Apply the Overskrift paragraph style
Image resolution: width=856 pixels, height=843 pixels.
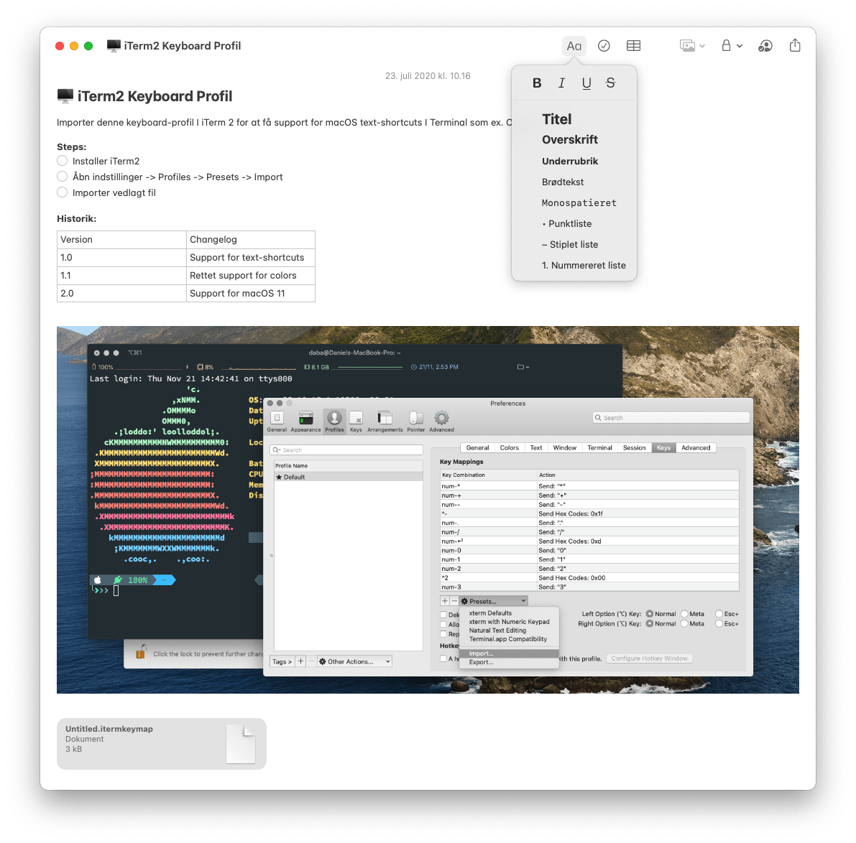click(570, 139)
